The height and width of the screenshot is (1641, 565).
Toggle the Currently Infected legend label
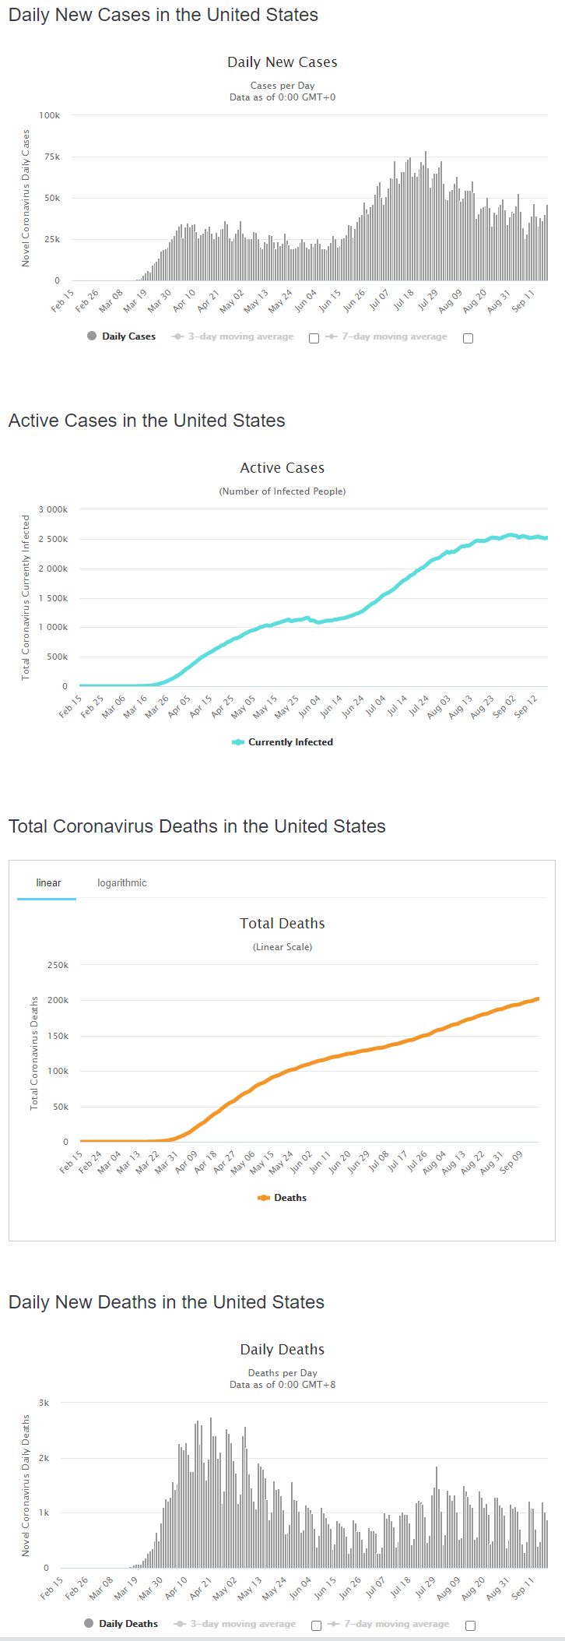click(x=290, y=742)
